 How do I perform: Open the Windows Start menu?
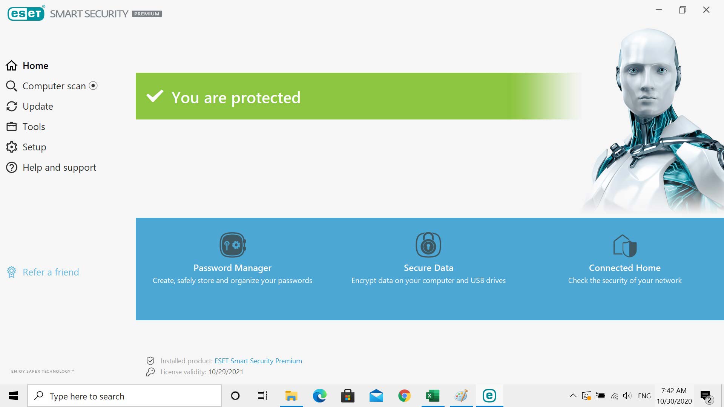(14, 396)
